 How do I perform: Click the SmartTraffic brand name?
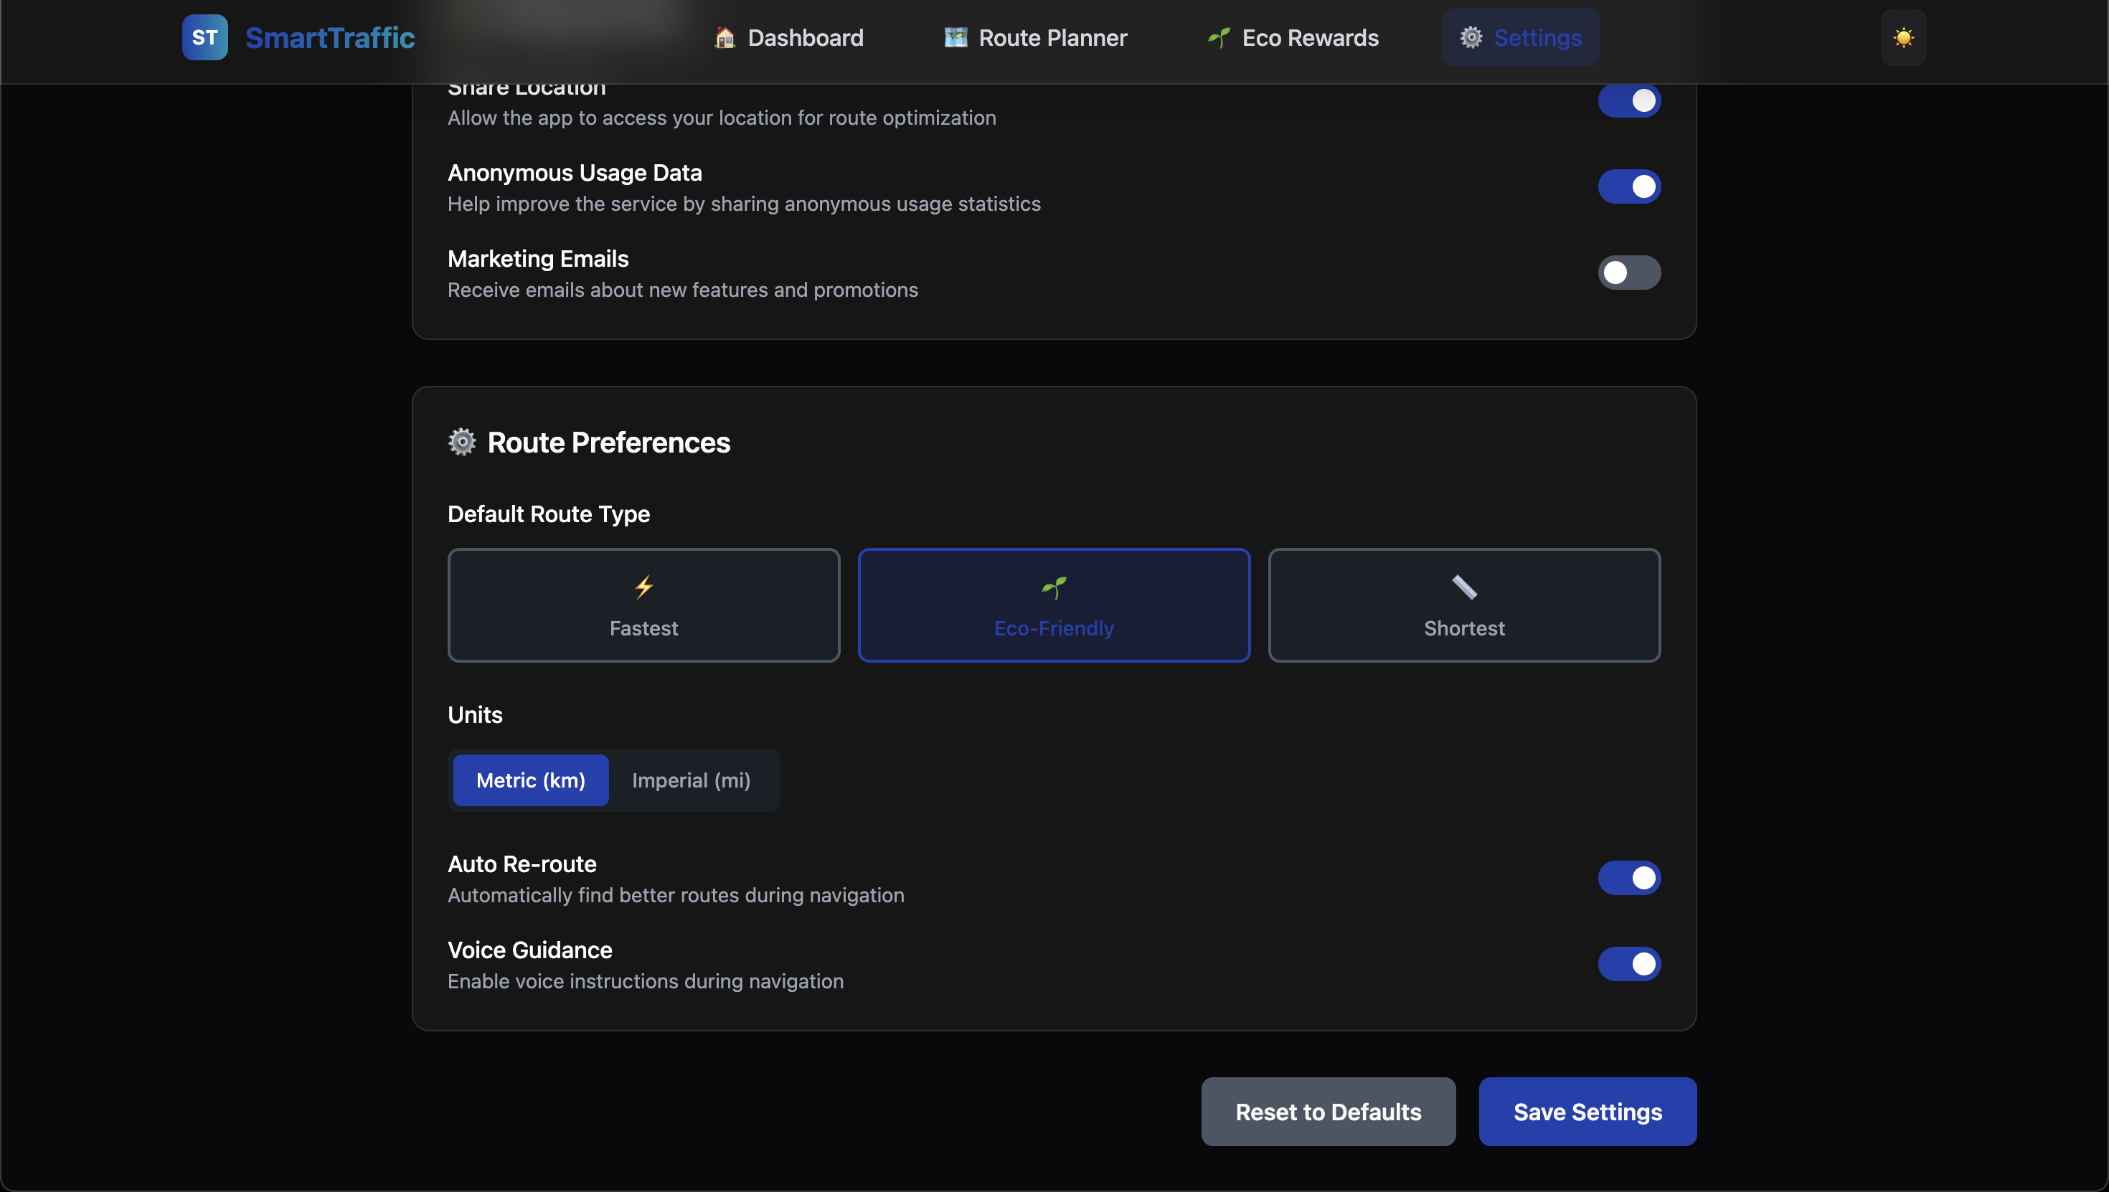[x=330, y=38]
